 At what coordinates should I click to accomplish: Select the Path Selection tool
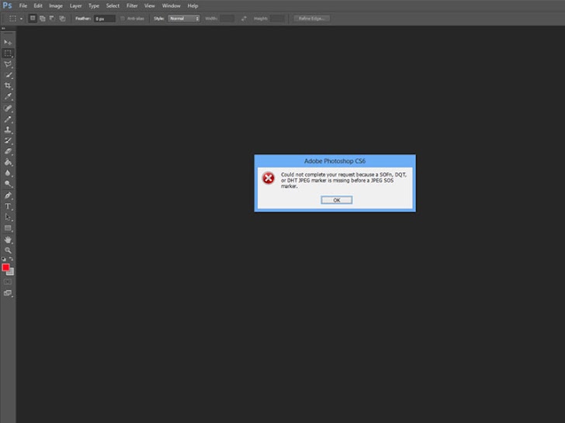click(x=8, y=217)
